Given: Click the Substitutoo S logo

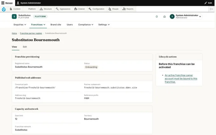Looking at the screenshot, I should (x=14, y=17).
